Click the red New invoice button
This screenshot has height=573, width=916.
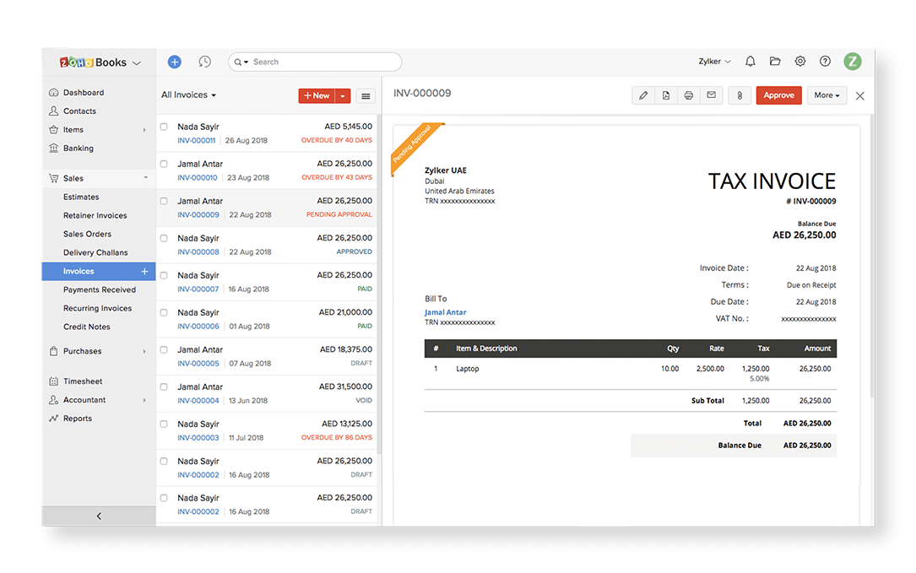pyautogui.click(x=317, y=96)
